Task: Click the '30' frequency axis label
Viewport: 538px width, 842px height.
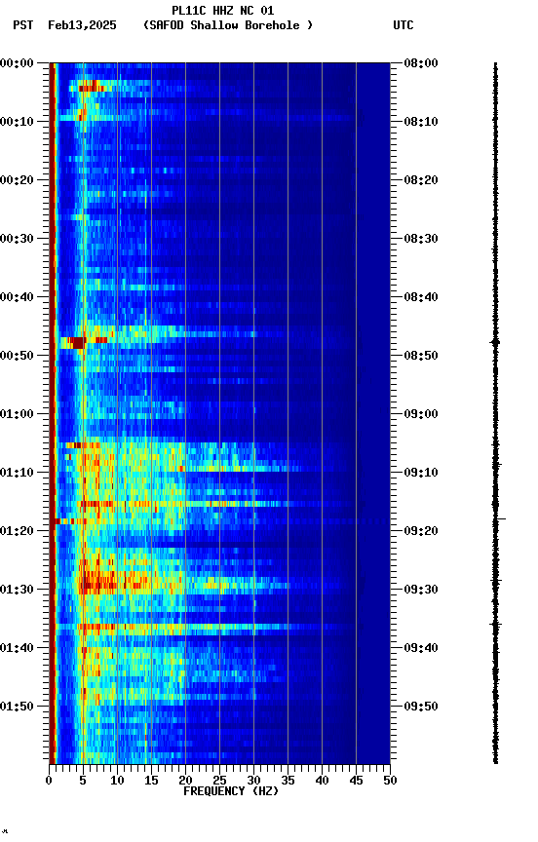Action: pyautogui.click(x=253, y=781)
